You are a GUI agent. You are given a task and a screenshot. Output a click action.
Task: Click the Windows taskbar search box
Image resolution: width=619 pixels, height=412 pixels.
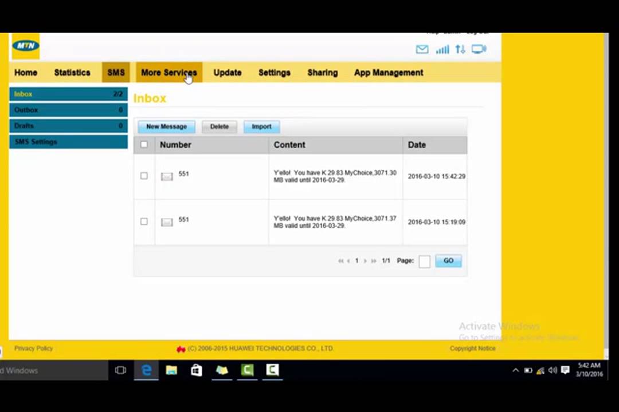click(54, 371)
